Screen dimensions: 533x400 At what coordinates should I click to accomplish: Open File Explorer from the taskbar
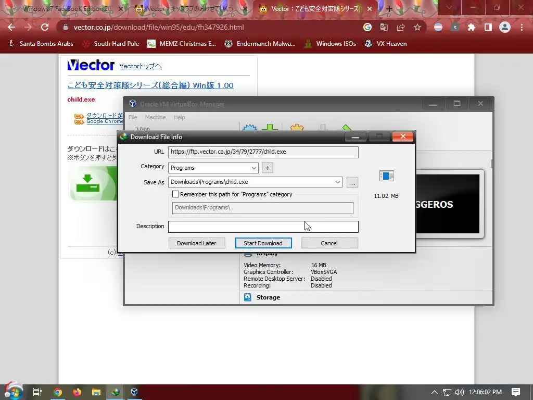pyautogui.click(x=96, y=392)
